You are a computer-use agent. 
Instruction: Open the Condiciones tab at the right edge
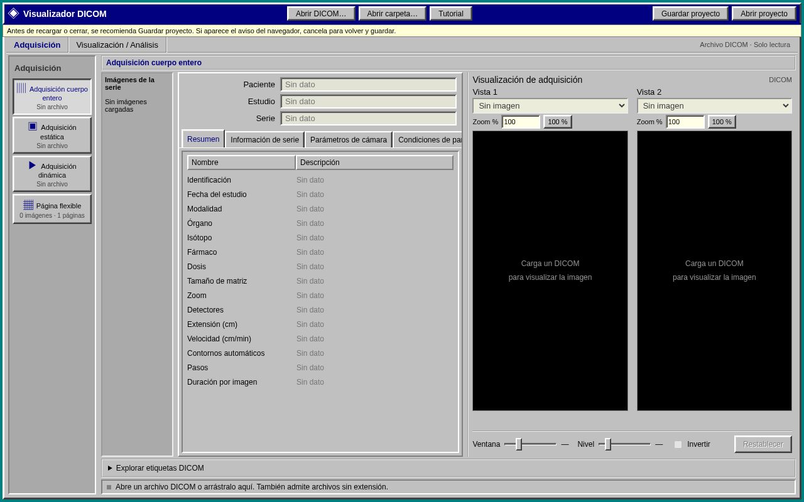click(428, 140)
